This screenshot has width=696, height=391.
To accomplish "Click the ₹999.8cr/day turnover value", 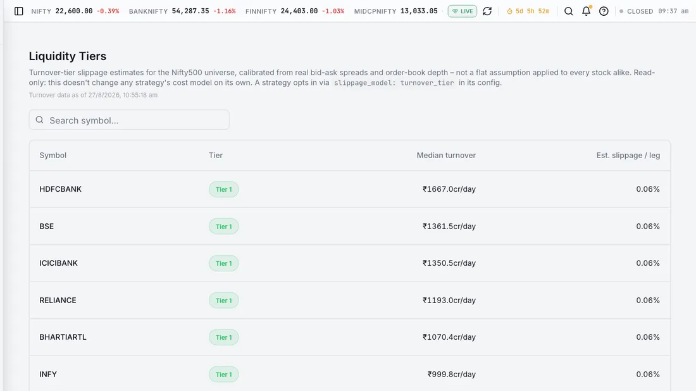I will [x=452, y=374].
